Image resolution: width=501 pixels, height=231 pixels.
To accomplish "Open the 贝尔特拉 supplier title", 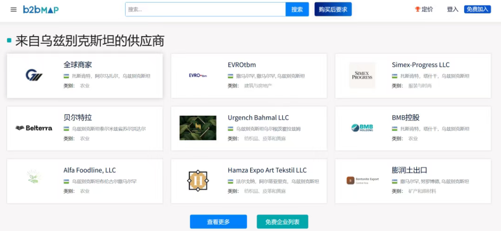I will [x=77, y=118].
